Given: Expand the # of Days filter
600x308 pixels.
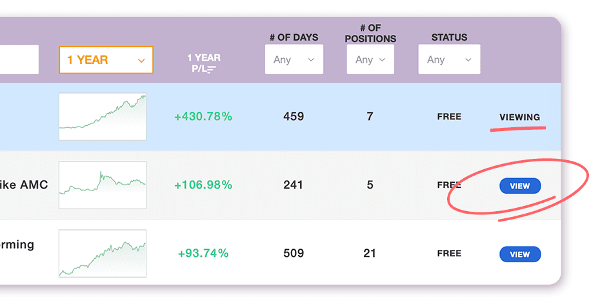Looking at the screenshot, I should click(x=294, y=59).
